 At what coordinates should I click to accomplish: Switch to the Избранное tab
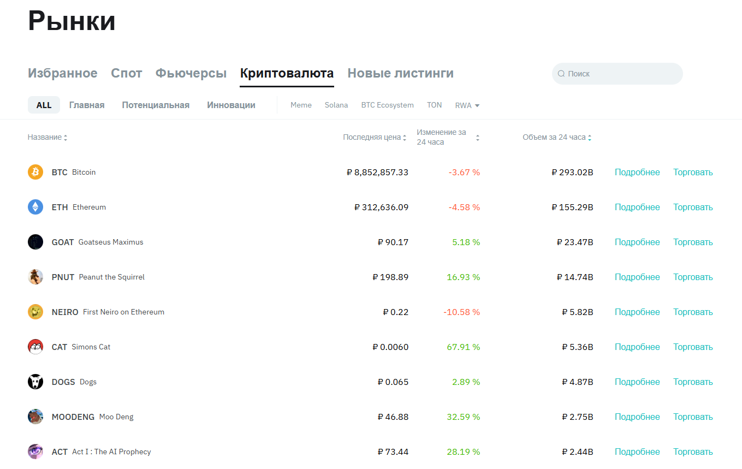click(x=63, y=73)
